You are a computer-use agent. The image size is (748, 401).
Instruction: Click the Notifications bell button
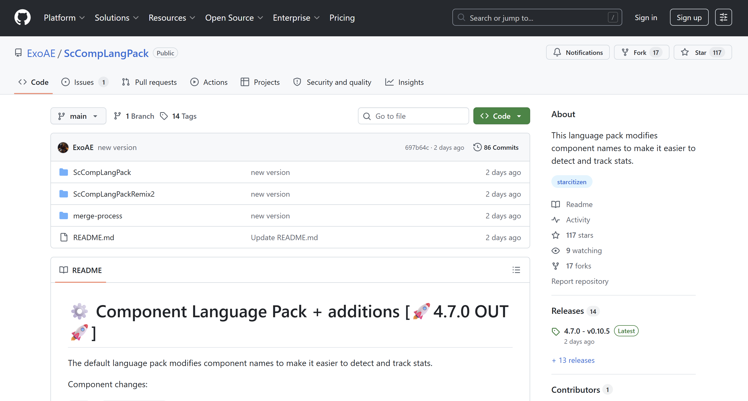[578, 52]
